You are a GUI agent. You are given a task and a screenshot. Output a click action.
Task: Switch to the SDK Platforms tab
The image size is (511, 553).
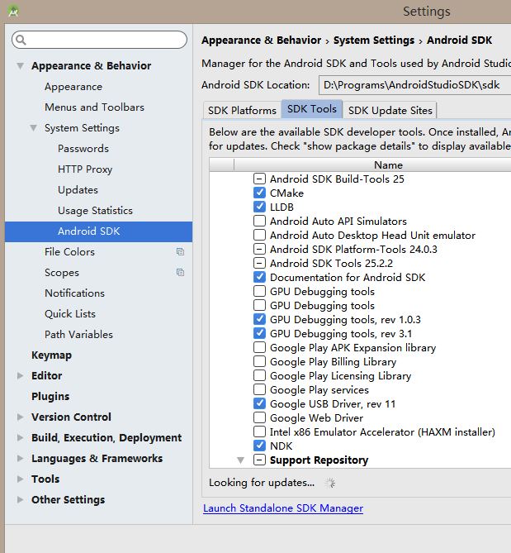[x=242, y=110]
